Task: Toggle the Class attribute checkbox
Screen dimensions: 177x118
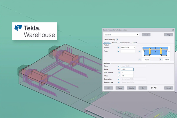Action: click(x=119, y=76)
